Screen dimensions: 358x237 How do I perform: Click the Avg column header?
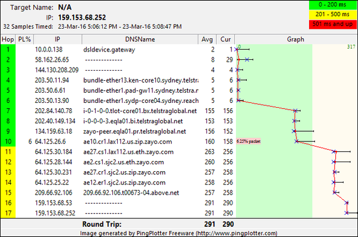pos(207,39)
